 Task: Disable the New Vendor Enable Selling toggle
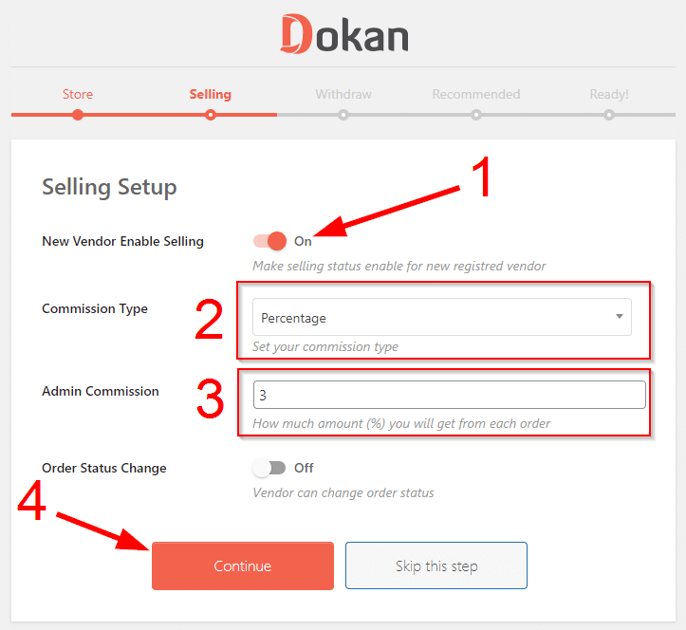click(269, 241)
